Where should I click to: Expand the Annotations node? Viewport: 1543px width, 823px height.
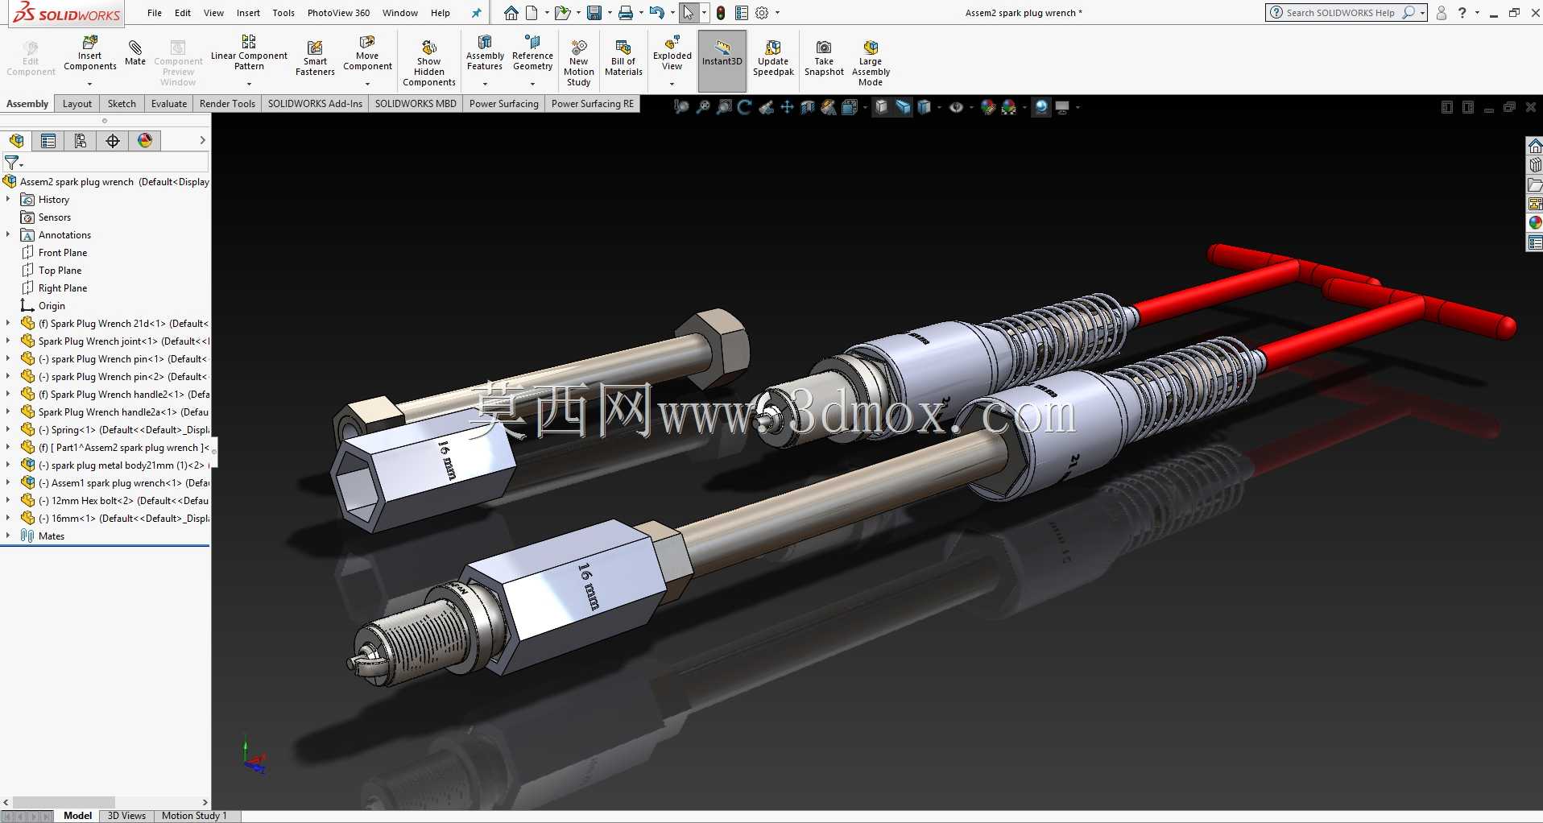pyautogui.click(x=8, y=234)
